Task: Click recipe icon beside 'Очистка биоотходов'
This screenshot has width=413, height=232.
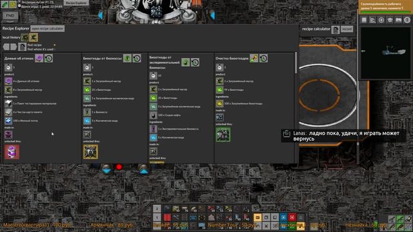Action: tap(254, 58)
